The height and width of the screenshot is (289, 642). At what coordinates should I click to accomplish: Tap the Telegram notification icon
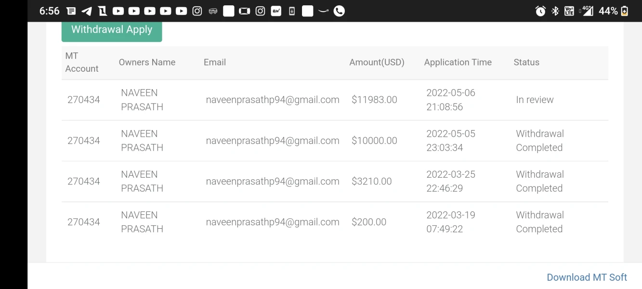87,11
